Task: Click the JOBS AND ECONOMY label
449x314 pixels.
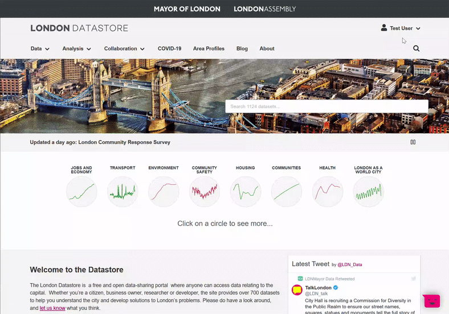Action: tap(81, 170)
